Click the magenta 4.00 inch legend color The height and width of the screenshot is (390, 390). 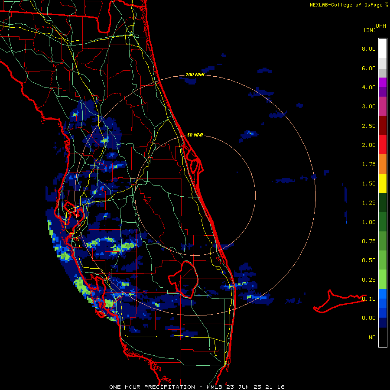click(x=383, y=82)
